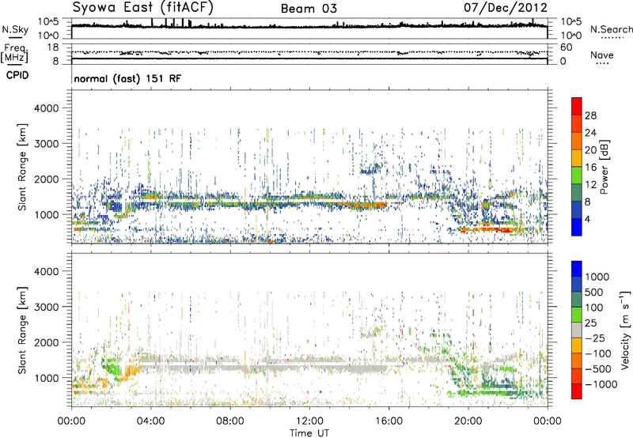The width and height of the screenshot is (633, 438).
Task: Click the date '07/Dec/2012'
Action: [x=506, y=7]
